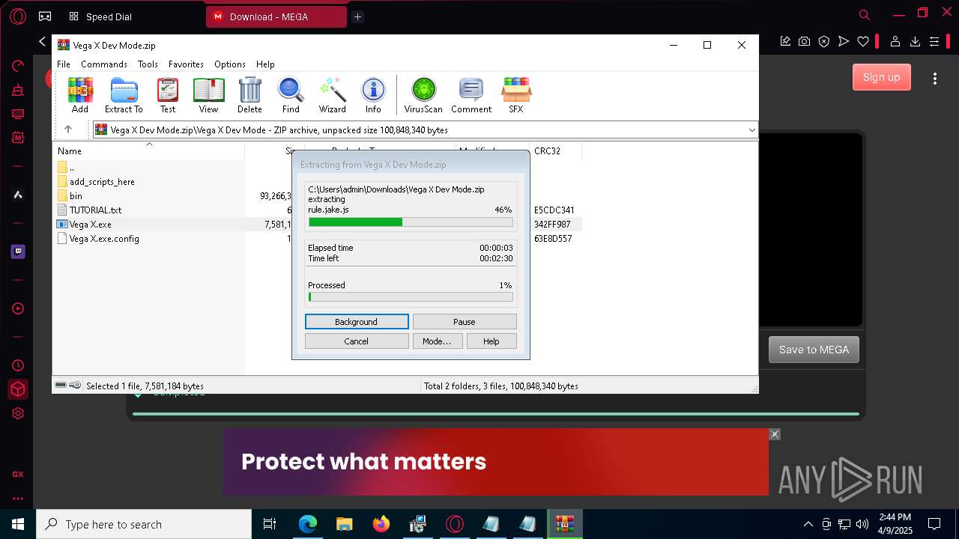The height and width of the screenshot is (539, 959).
Task: Click the Sign up button on MEGA
Action: tap(882, 77)
